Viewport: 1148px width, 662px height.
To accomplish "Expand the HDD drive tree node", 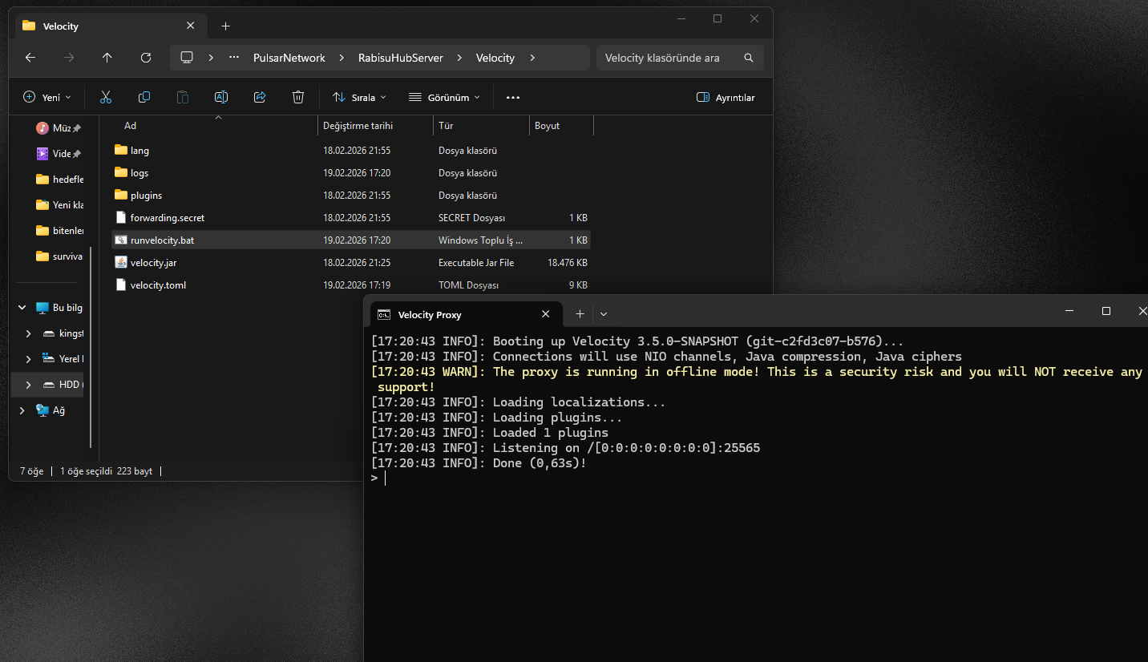I will [x=29, y=385].
